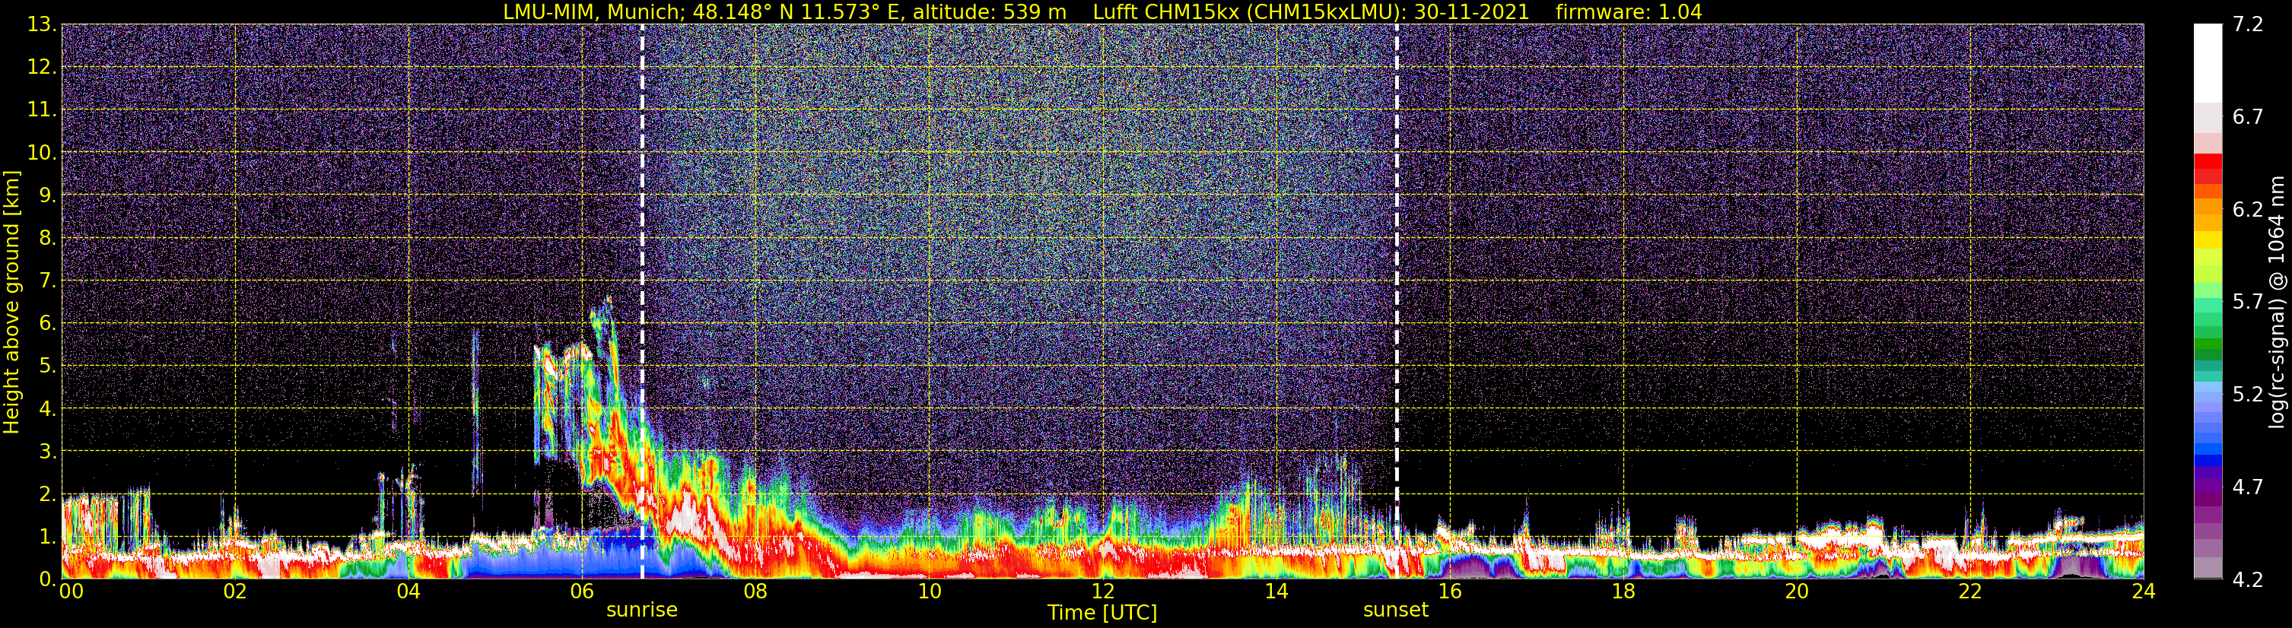Click the 'Time [UTC]' axis label
The width and height of the screenshot is (2292, 628).
pos(1102,613)
